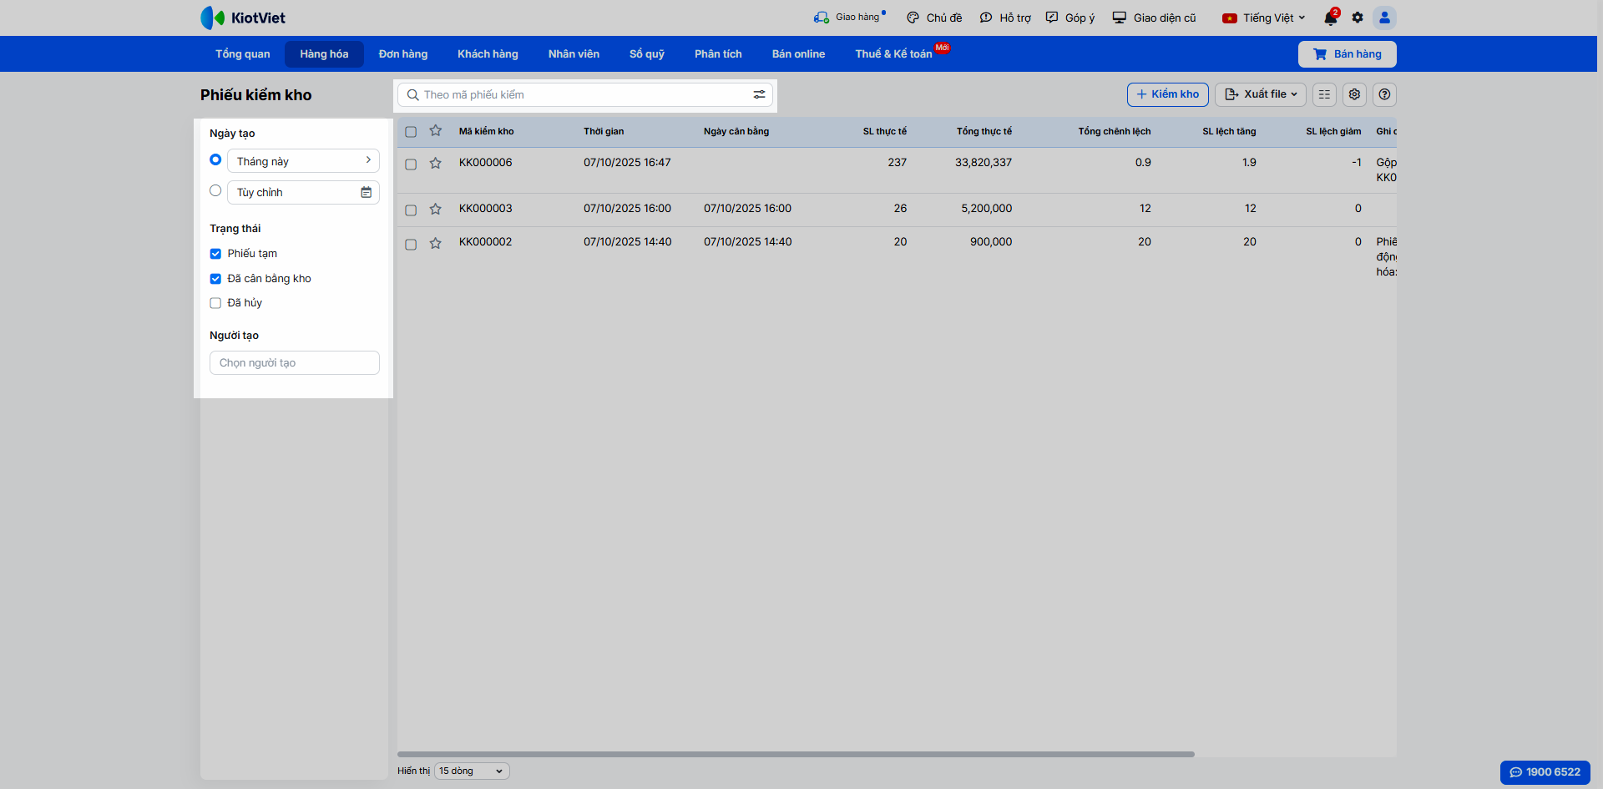Check the Đã hủy checkbox
Viewport: 1603px width, 789px height.
[x=215, y=303]
